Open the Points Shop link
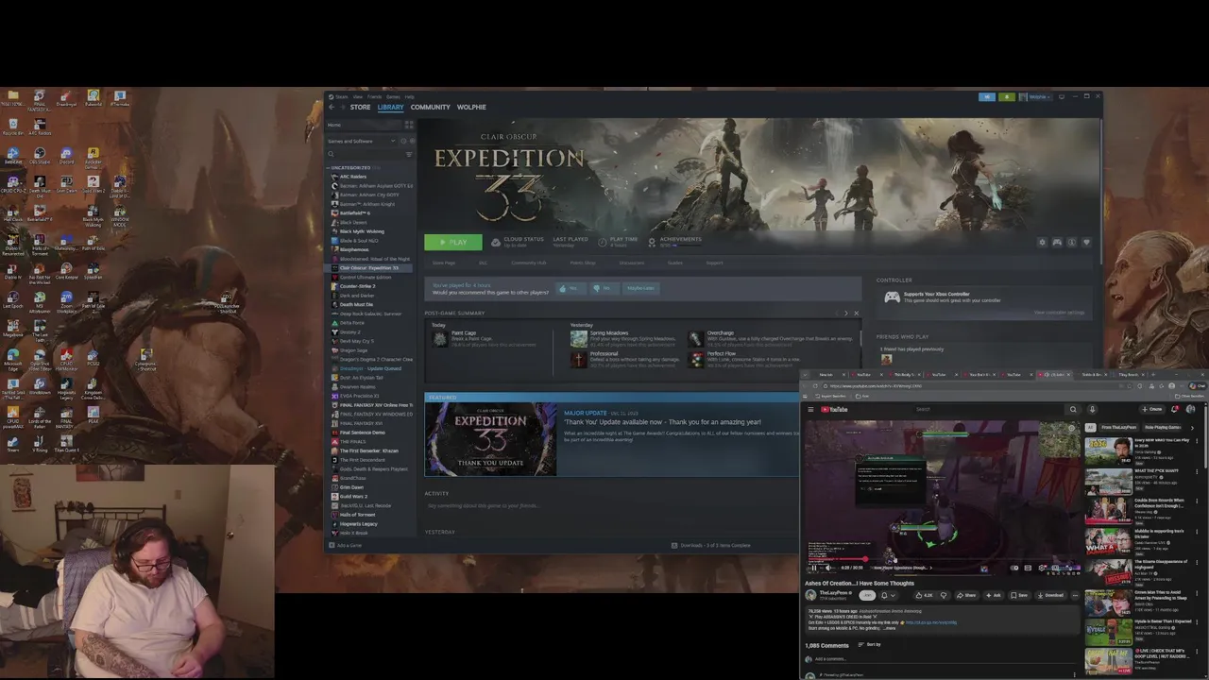 pos(583,263)
